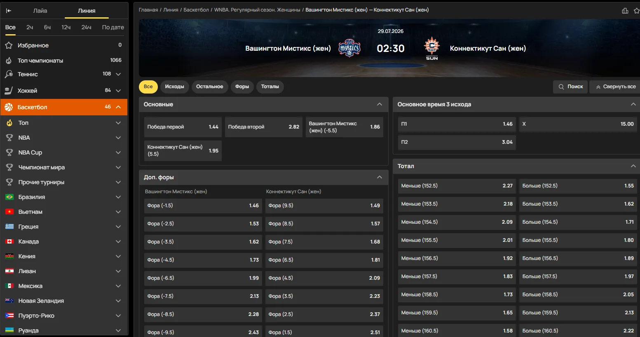Click the Brazil flag icon

(x=9, y=197)
